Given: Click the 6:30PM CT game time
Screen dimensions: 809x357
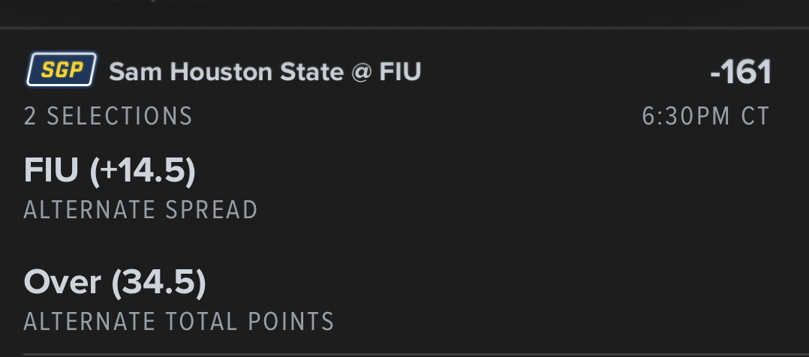Looking at the screenshot, I should click(705, 116).
